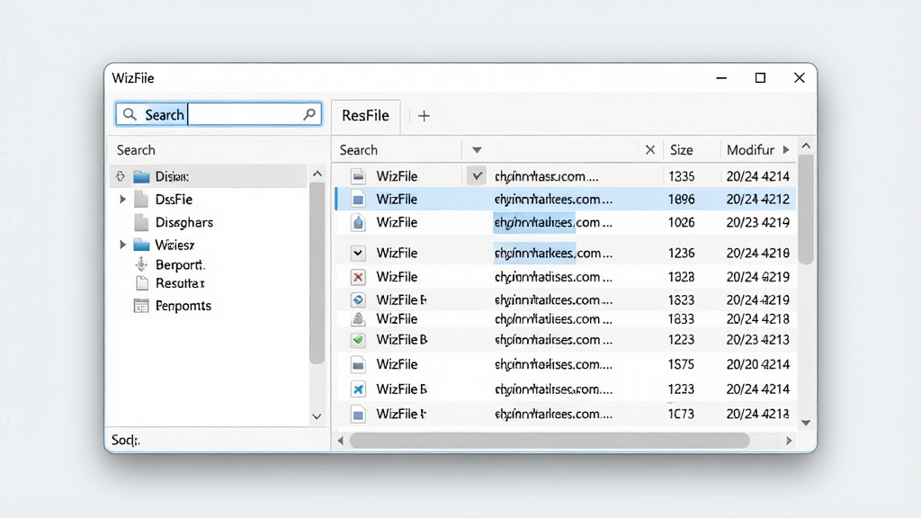This screenshot has width=921, height=518.
Task: Click the arrow right of Modifur header
Action: [786, 150]
